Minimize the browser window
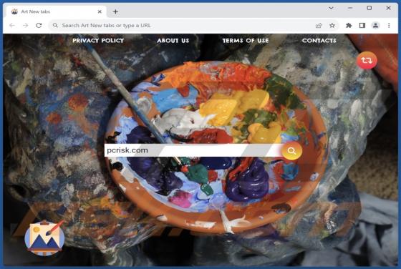This screenshot has width=401, height=269. click(x=350, y=8)
